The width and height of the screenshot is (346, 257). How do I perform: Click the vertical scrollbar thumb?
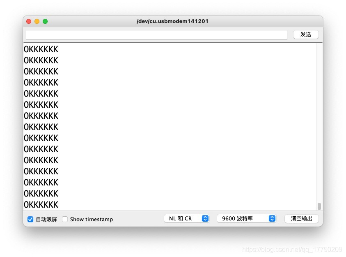point(319,206)
